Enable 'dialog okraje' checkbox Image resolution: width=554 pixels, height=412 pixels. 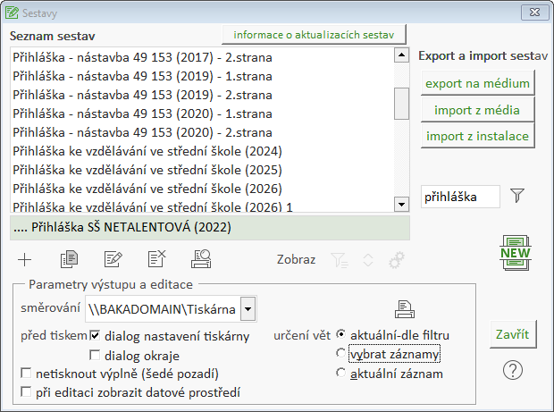96,355
